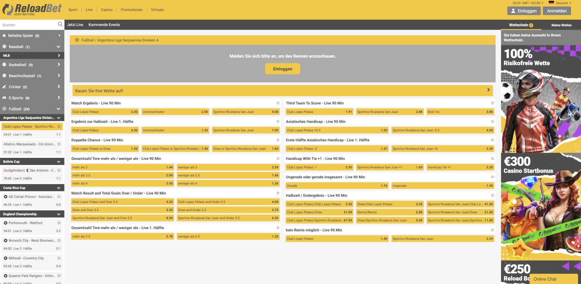
Task: Click the Anmelden button
Action: 557,11
